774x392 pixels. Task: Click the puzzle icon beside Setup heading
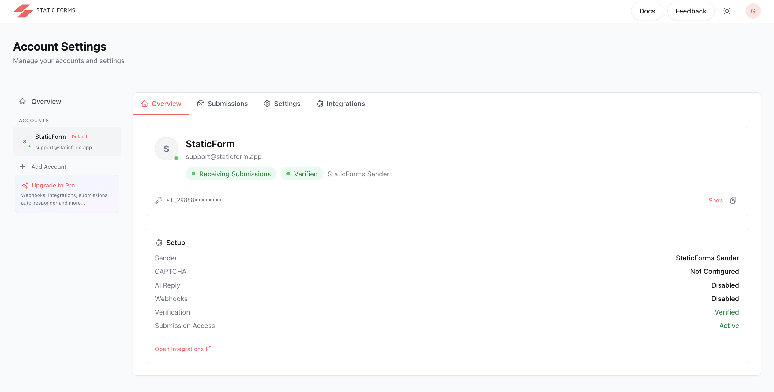click(x=159, y=243)
